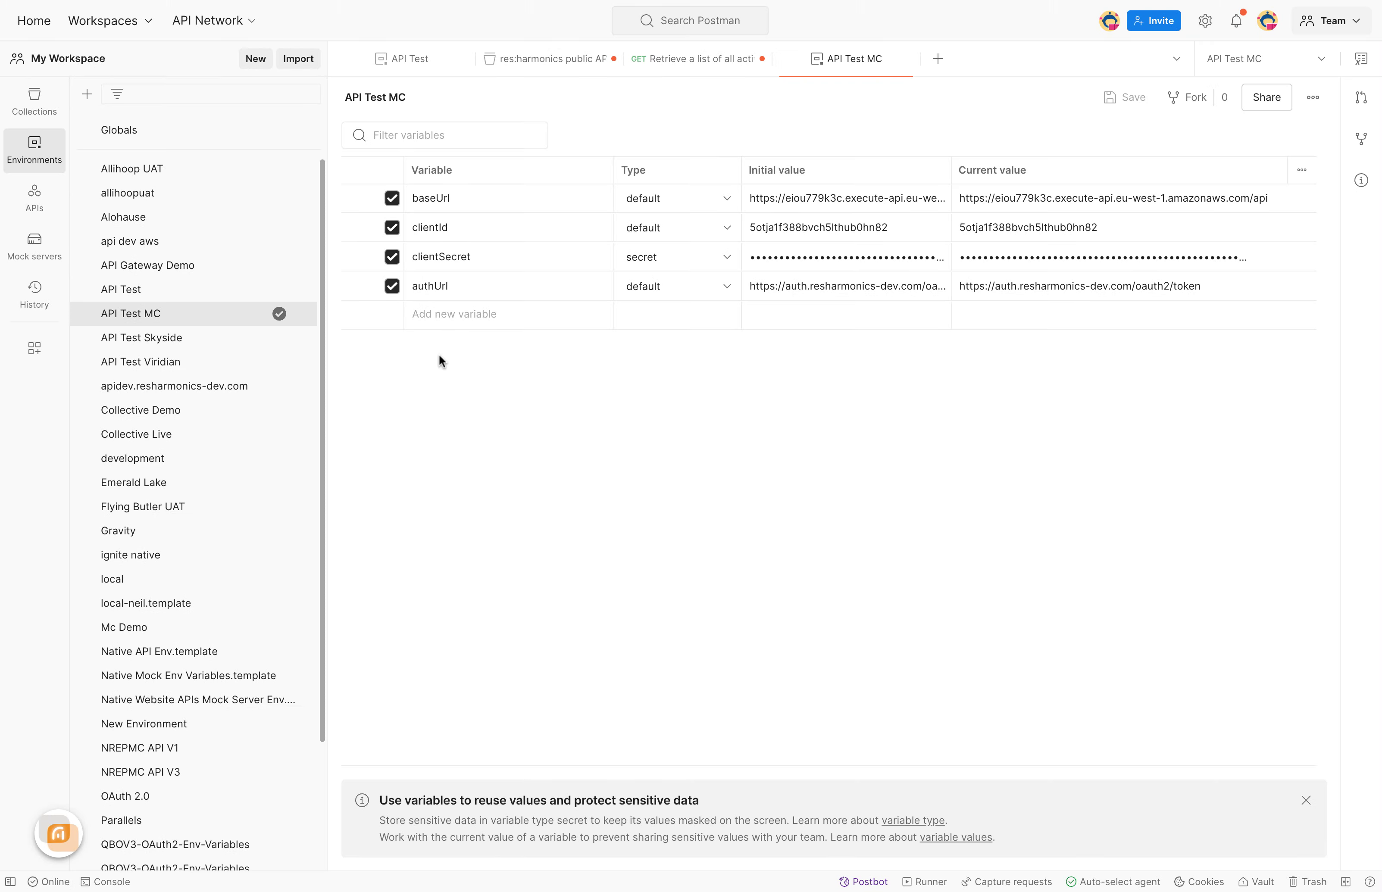
Task: Go to Home in the top menu
Action: 34,20
